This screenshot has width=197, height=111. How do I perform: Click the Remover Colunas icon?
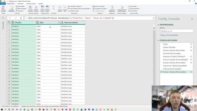(x=36, y=7)
